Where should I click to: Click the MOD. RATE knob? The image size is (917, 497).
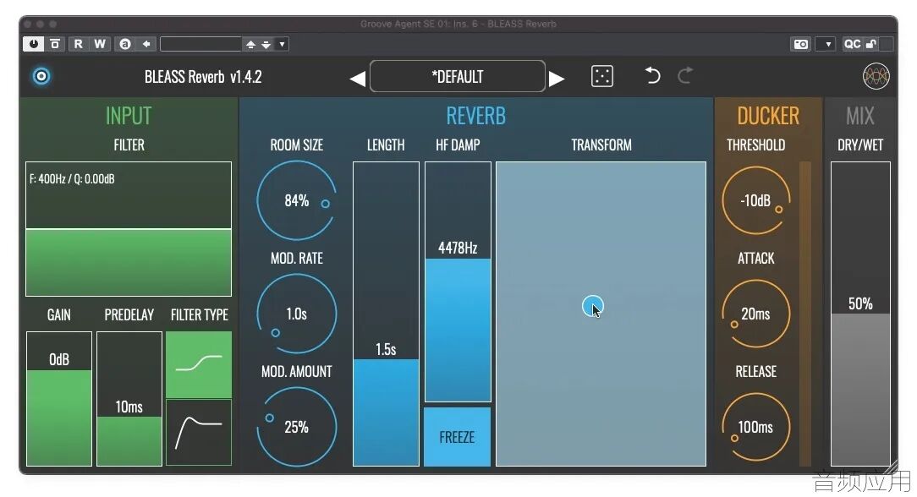297,314
